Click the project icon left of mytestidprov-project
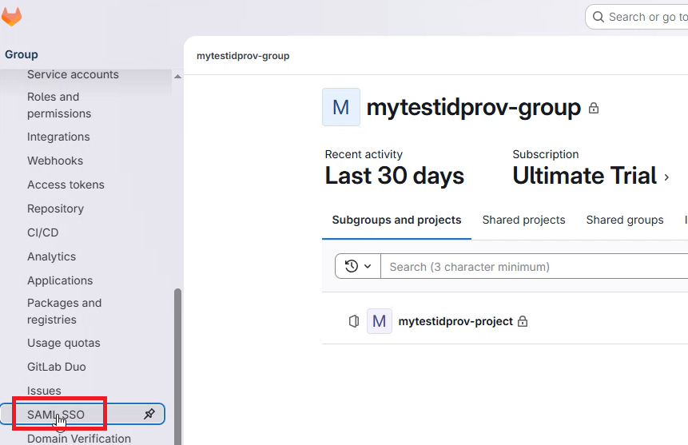 354,321
